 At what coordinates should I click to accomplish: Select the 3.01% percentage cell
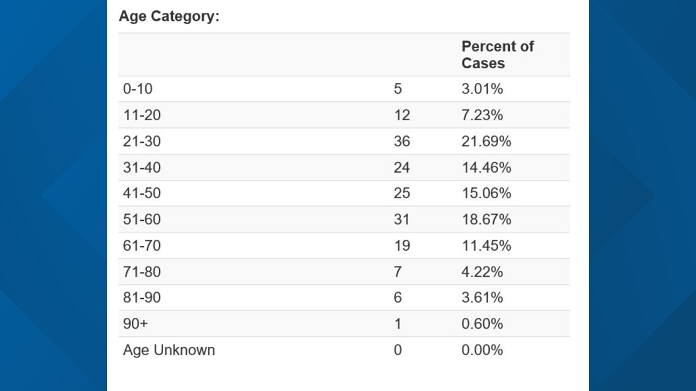tap(482, 88)
